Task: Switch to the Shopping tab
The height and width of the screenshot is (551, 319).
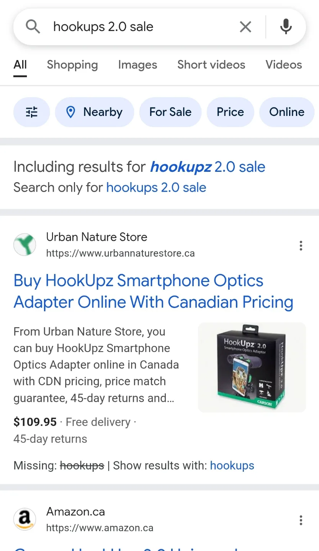Action: pyautogui.click(x=72, y=65)
